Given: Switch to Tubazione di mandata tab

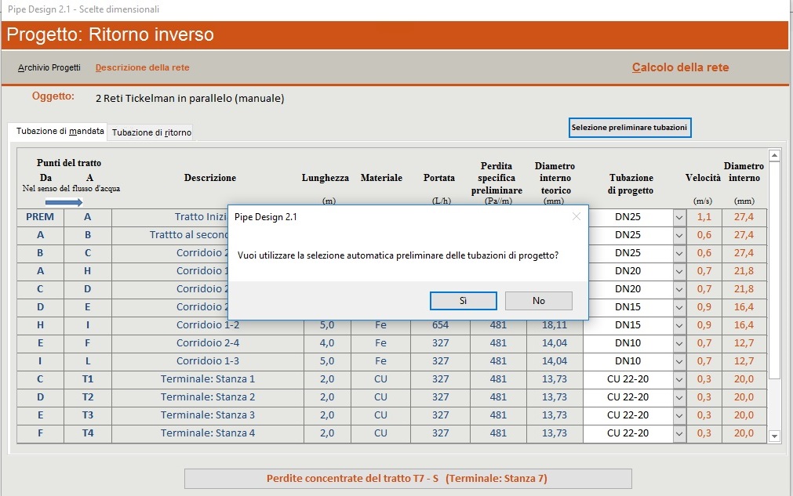Looking at the screenshot, I should pyautogui.click(x=60, y=132).
